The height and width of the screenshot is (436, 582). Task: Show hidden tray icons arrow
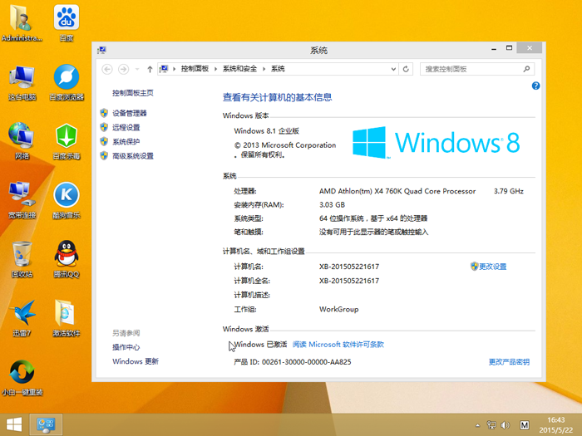click(x=478, y=425)
